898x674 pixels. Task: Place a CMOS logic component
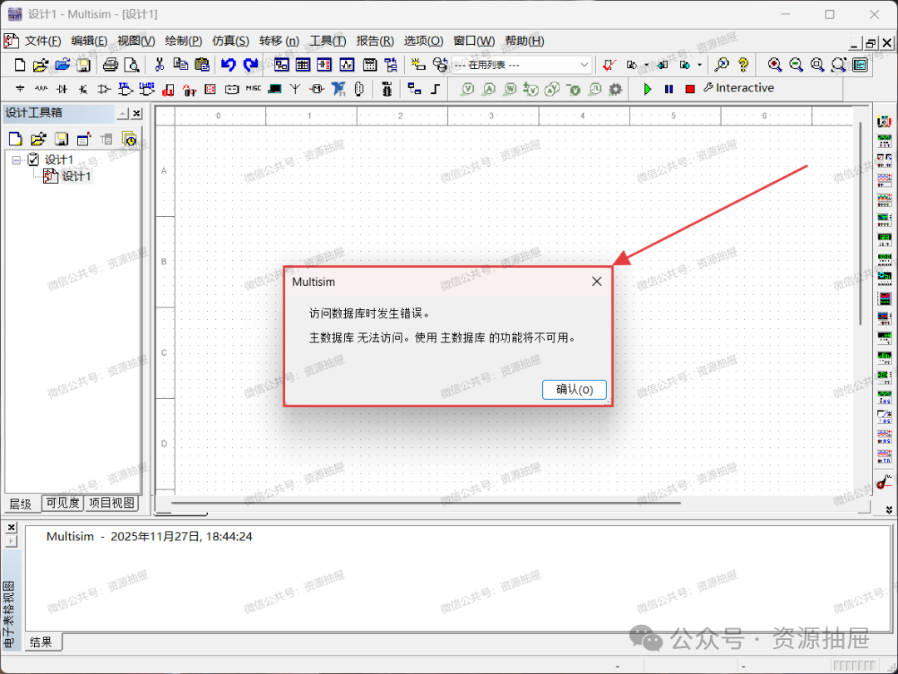(146, 89)
